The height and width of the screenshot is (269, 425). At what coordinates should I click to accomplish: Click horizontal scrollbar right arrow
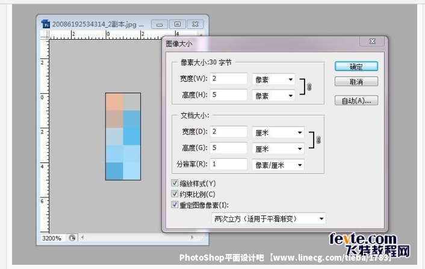pos(192,238)
